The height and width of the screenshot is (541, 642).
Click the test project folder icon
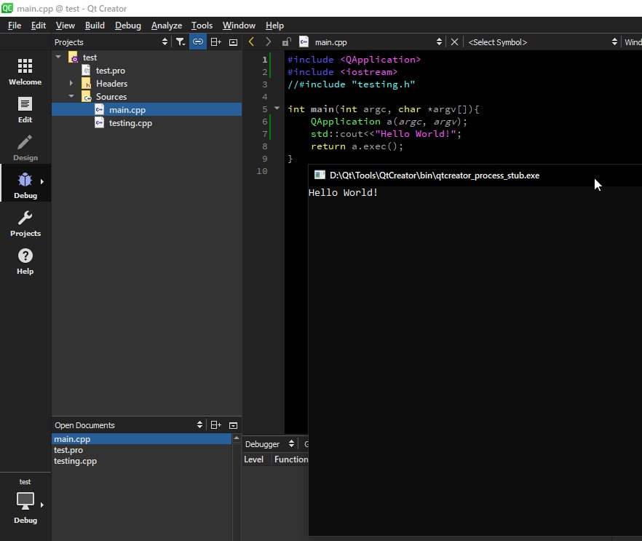pyautogui.click(x=74, y=58)
